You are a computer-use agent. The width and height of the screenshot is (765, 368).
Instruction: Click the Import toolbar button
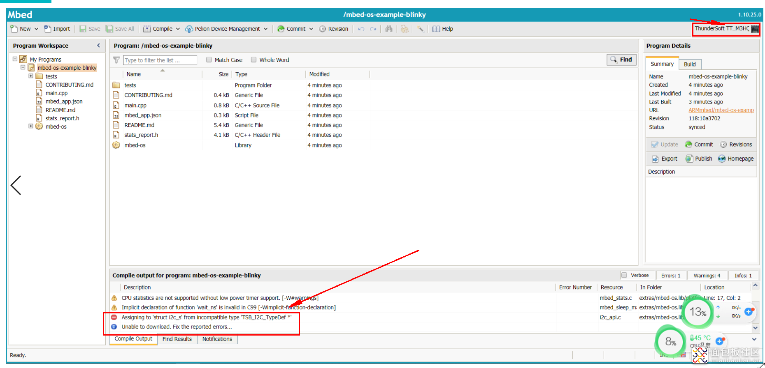point(57,29)
